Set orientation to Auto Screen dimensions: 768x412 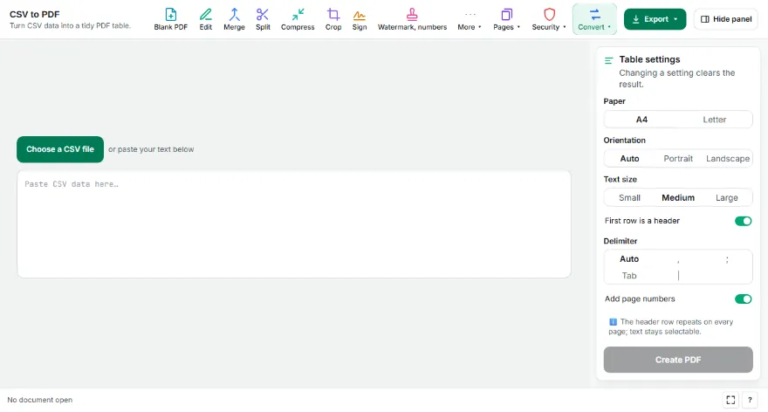(629, 159)
